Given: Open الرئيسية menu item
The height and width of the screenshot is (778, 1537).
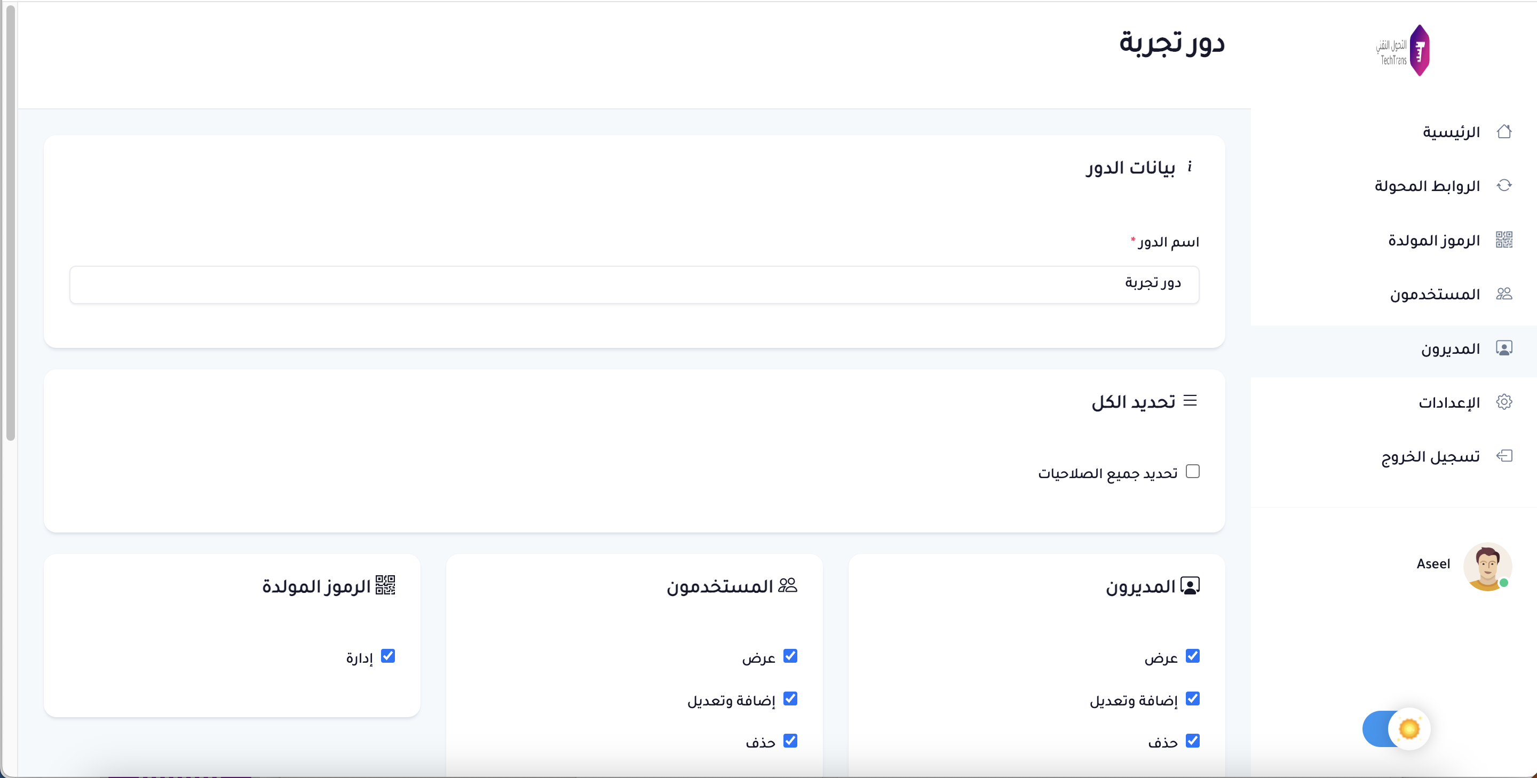Looking at the screenshot, I should pos(1451,132).
